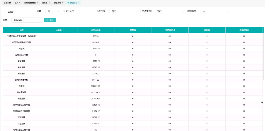
Task: Select the 计算机与人工智能学院、软件学院 row name
Action: point(22,36)
